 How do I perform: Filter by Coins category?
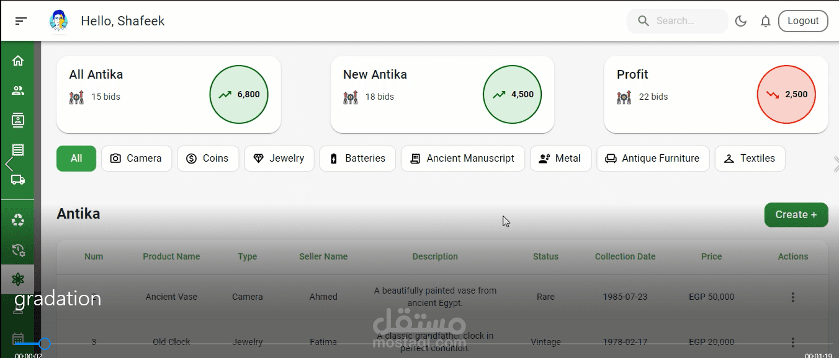point(208,159)
